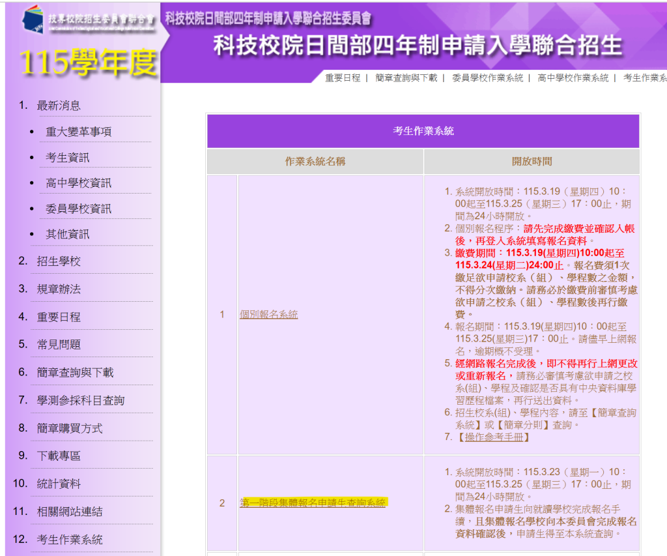The image size is (667, 556).
Task: Open the highlighted 第一階段集體報名申請生查詢系統 link
Action: 313,503
